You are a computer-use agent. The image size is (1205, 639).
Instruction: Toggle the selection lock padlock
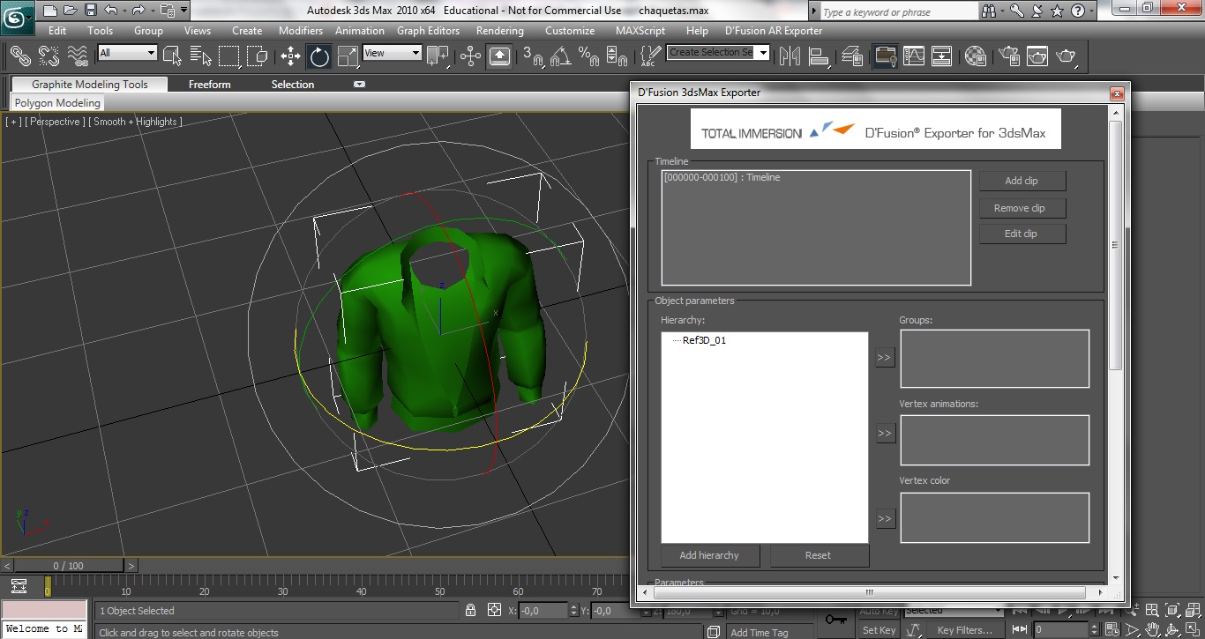click(470, 610)
